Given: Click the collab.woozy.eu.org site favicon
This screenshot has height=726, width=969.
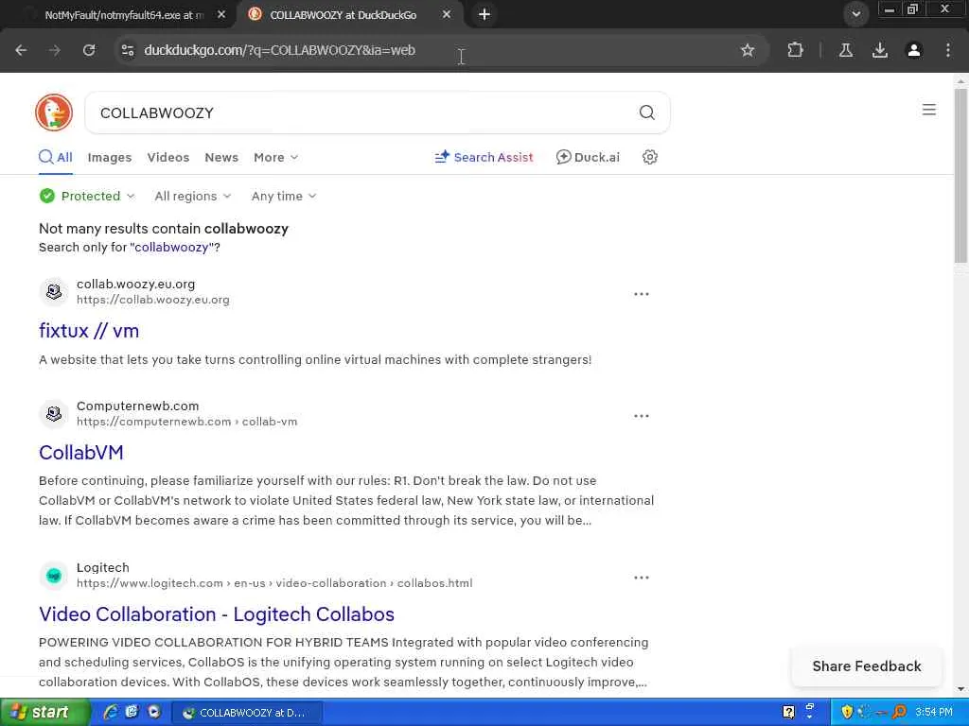Looking at the screenshot, I should (54, 291).
